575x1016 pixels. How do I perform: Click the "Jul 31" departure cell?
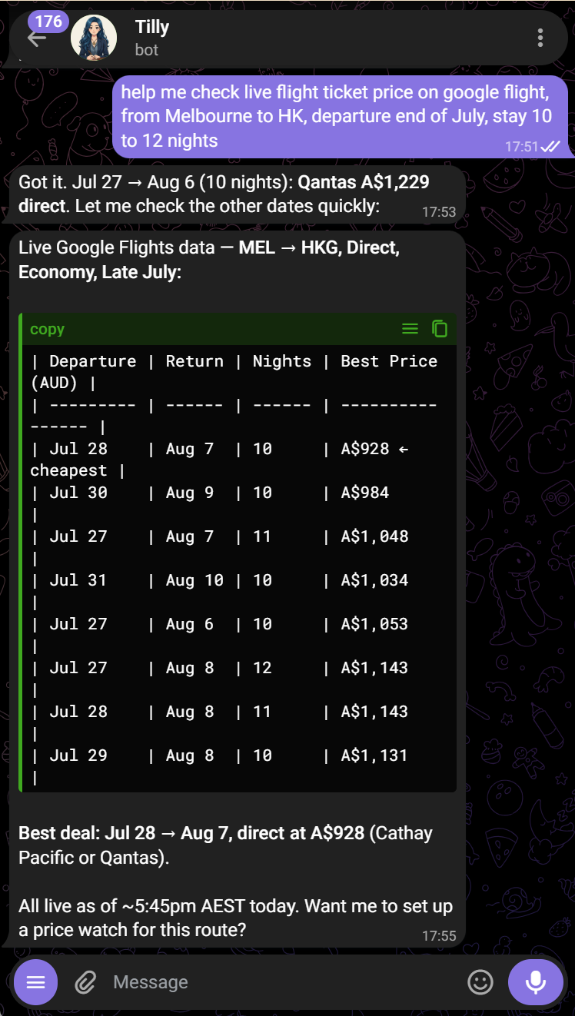click(x=78, y=580)
